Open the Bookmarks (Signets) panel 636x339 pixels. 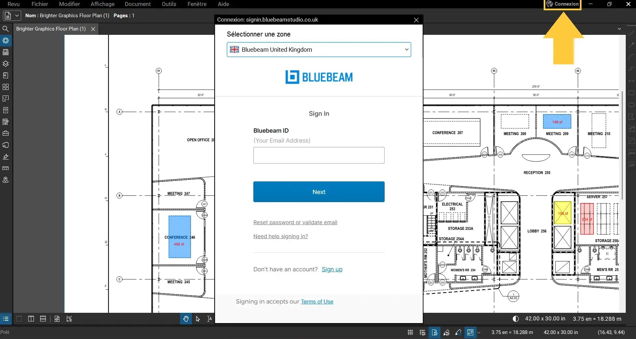[x=6, y=75]
